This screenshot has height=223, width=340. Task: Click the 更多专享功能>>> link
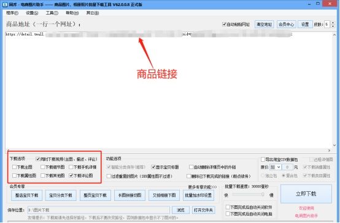pyautogui.click(x=203, y=187)
